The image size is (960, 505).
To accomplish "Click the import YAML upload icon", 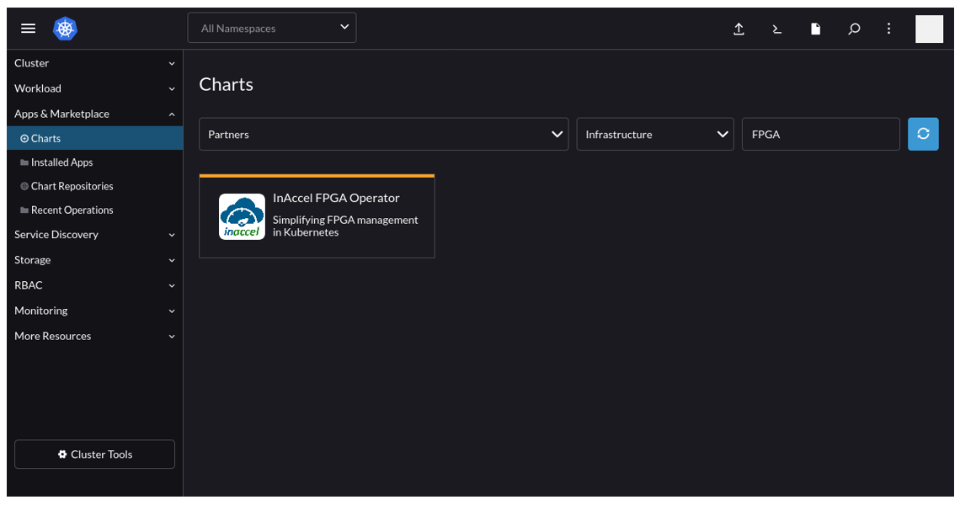I will [x=739, y=29].
